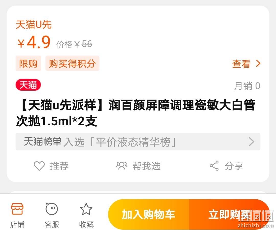Screen dimensions: 276x230
Task: Tap the red 天猫 badge
Action: point(28,85)
